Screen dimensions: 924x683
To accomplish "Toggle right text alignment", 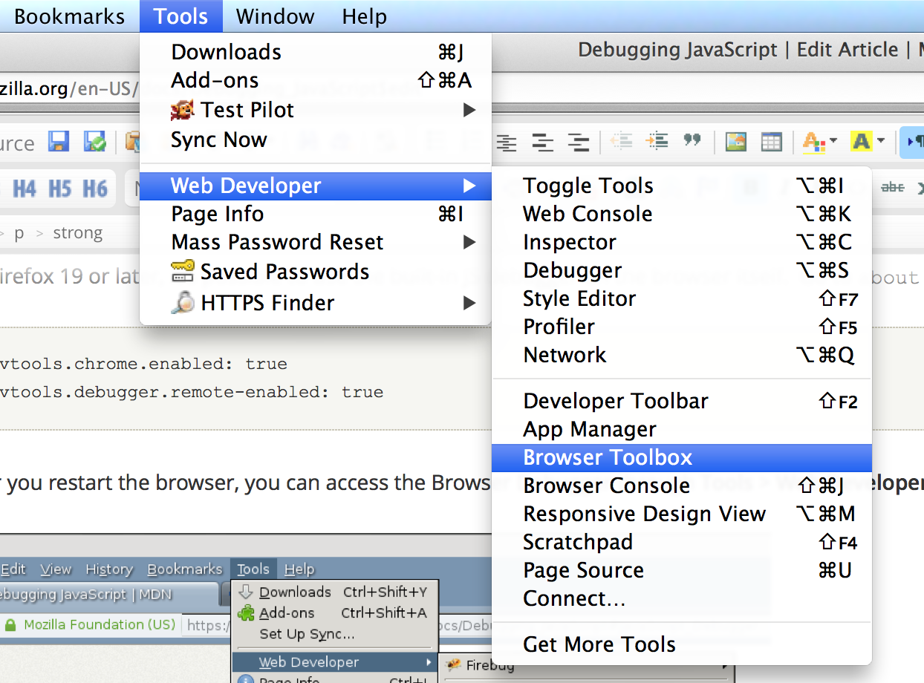I will [x=580, y=143].
